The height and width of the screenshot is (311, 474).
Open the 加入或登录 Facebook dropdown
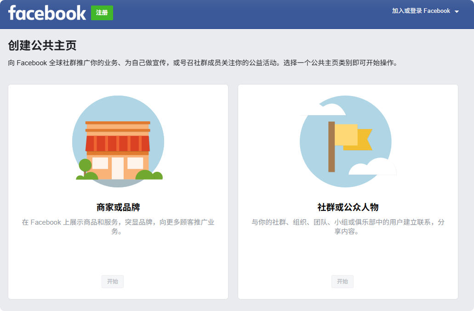tap(425, 11)
